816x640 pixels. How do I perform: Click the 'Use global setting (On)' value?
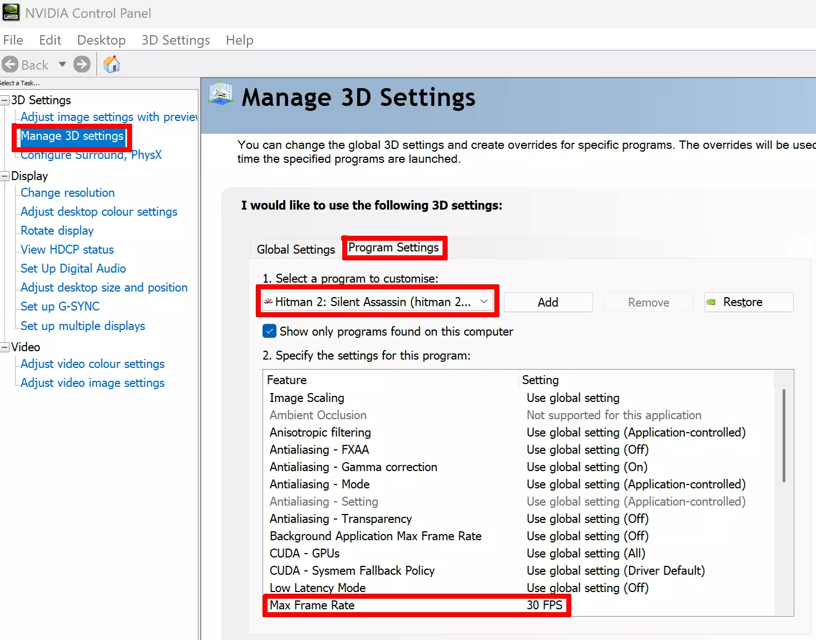(587, 467)
